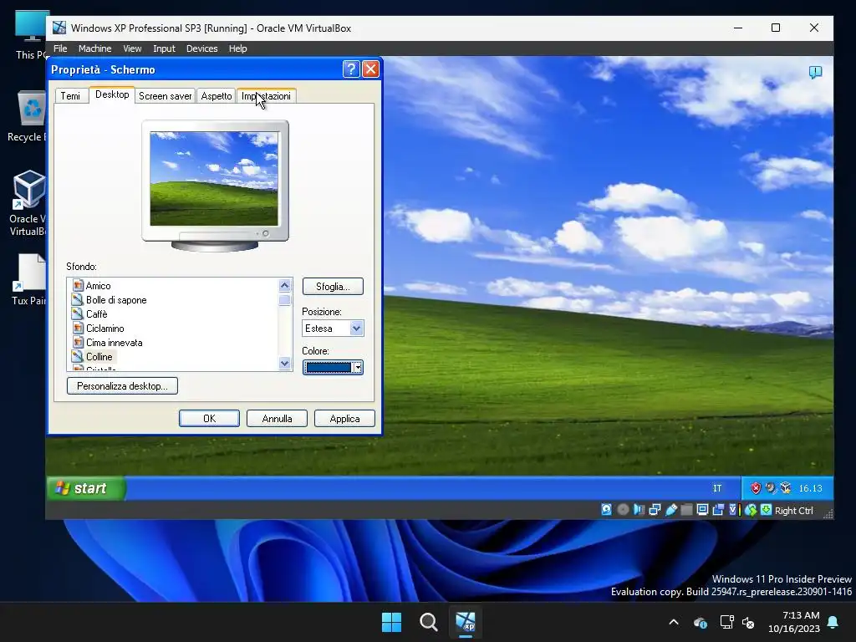The width and height of the screenshot is (856, 642).
Task: Click the muted volume tray icon
Action: coord(748,622)
